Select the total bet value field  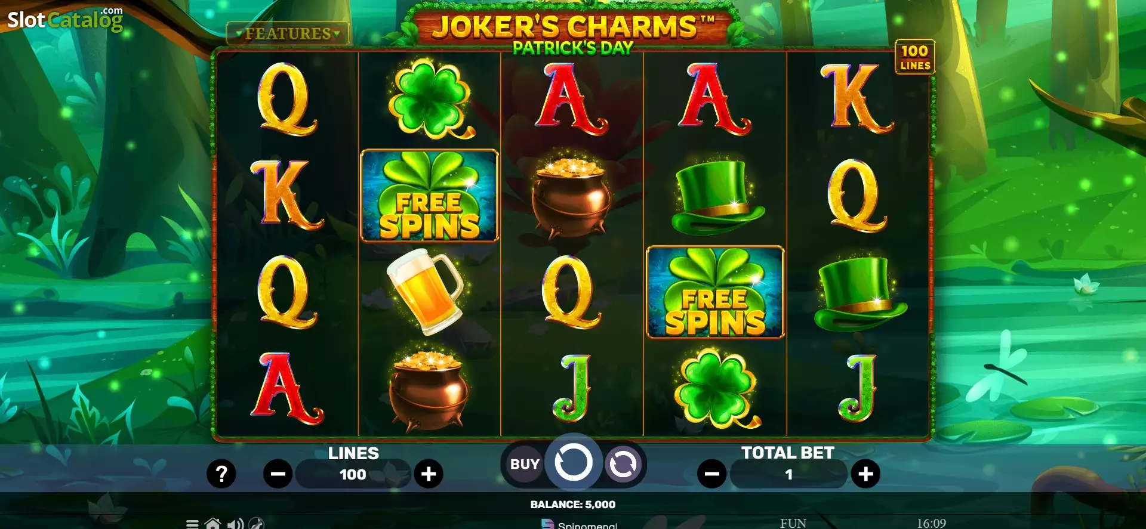pos(788,474)
